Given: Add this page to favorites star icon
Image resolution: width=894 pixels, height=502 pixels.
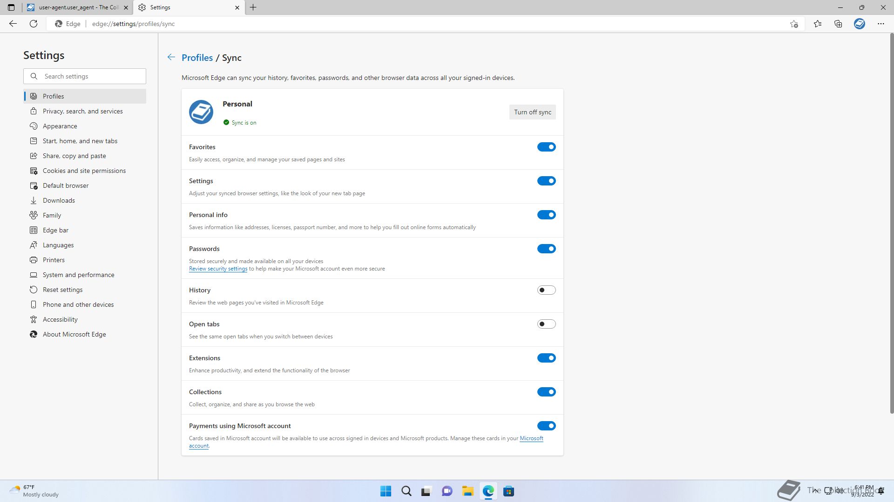Looking at the screenshot, I should point(794,24).
